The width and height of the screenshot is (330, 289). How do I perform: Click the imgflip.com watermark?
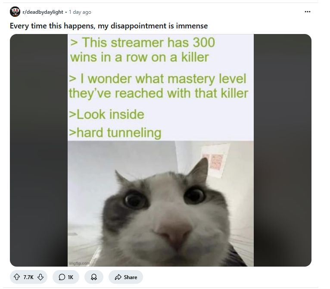tap(79, 263)
